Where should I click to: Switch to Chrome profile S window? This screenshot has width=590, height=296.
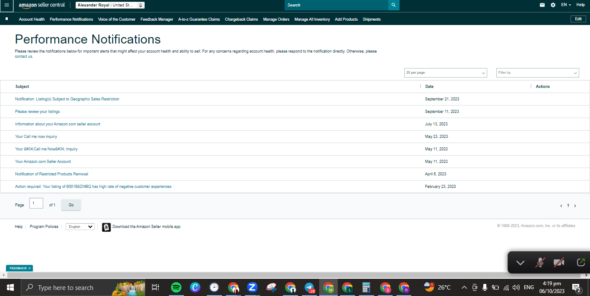point(385,287)
